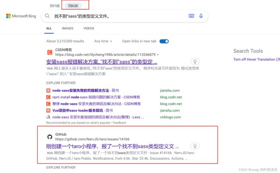This screenshot has height=173, width=280.
Task: Click lightbulb icon beside CSDN result
Action: (x=195, y=61)
